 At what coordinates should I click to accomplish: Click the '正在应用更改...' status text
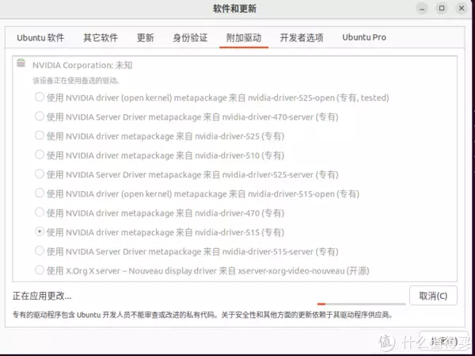[x=42, y=296]
